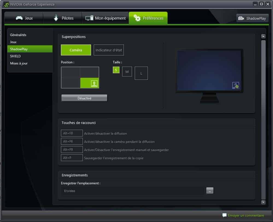Browse for recording location with ... button
This screenshot has width=273, height=222.
tap(210, 191)
